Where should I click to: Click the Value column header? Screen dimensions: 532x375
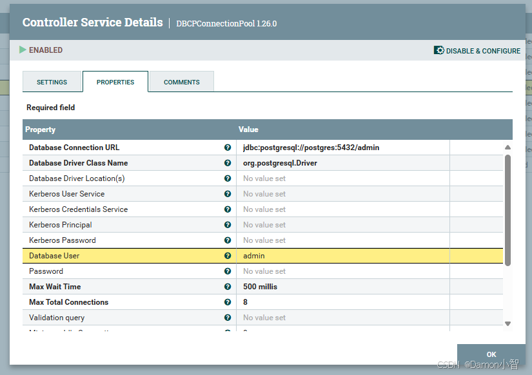(248, 130)
